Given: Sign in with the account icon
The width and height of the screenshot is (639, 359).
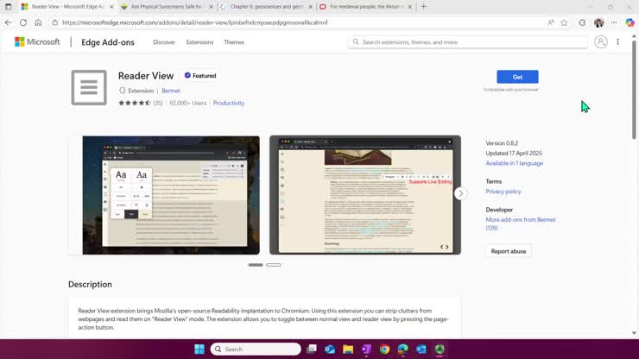Looking at the screenshot, I should [601, 41].
